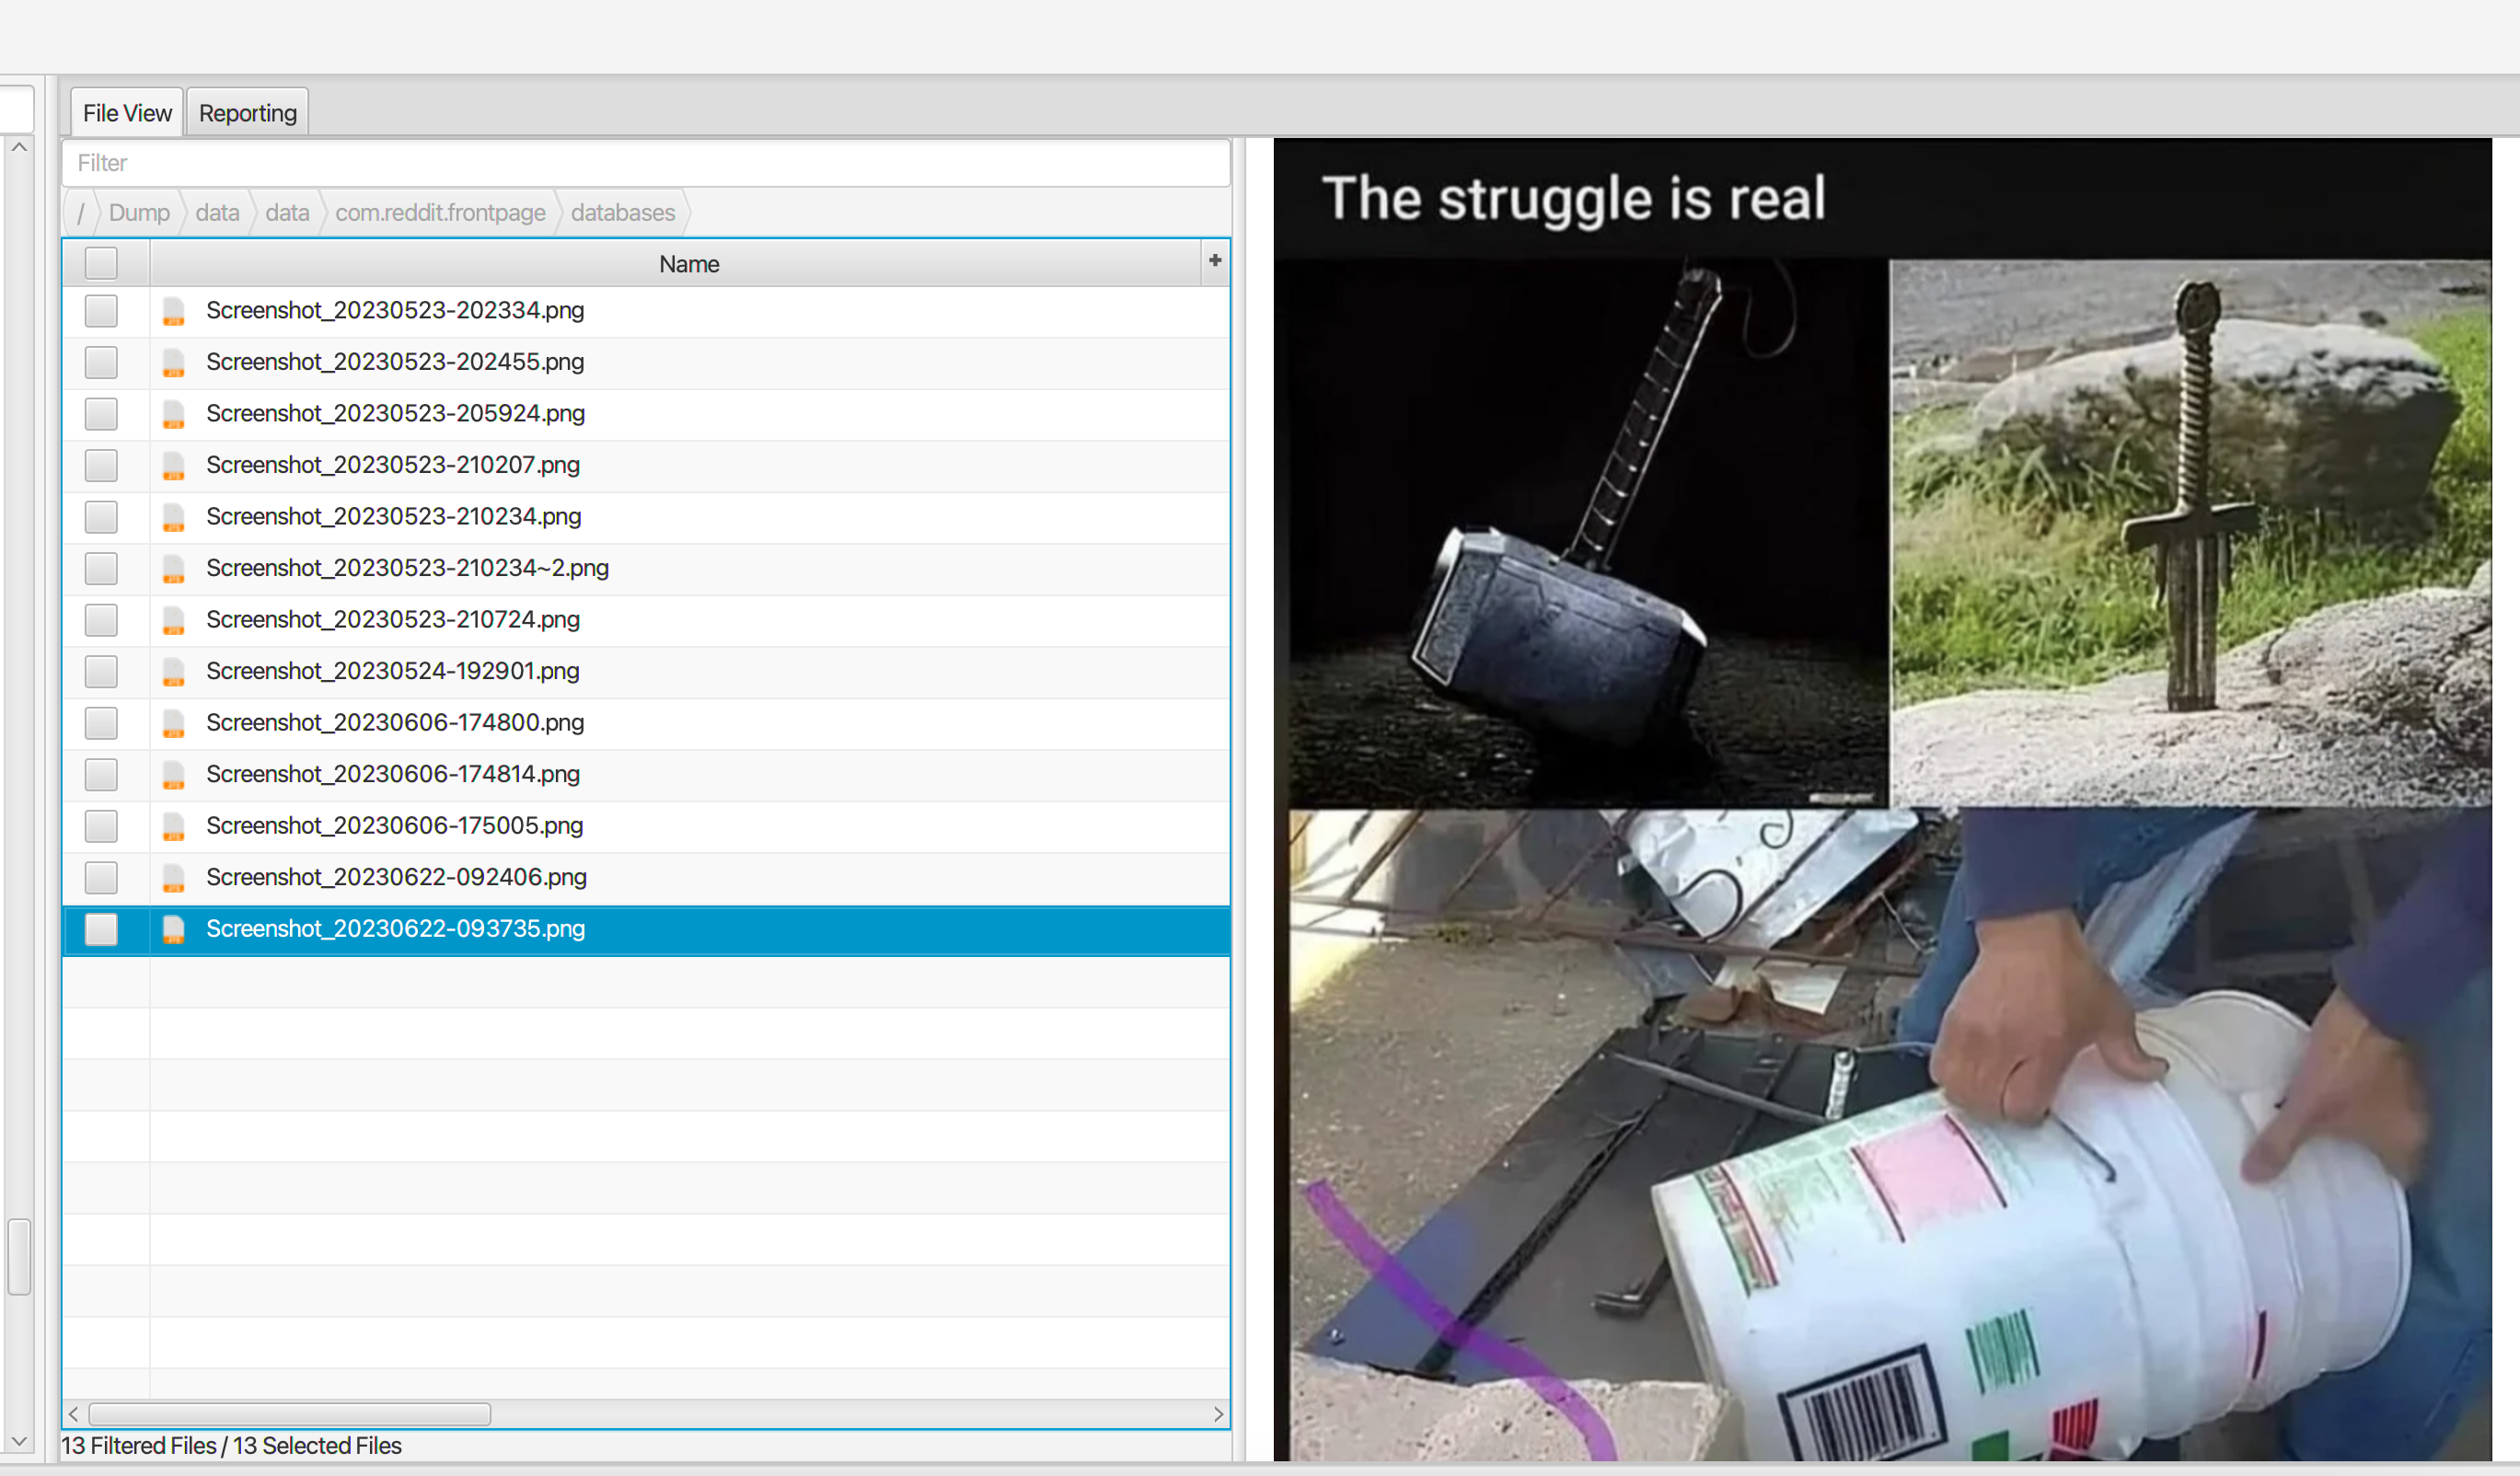Check the box for Screenshot_20230523-210207.png
2520x1476 pixels.
coord(101,465)
